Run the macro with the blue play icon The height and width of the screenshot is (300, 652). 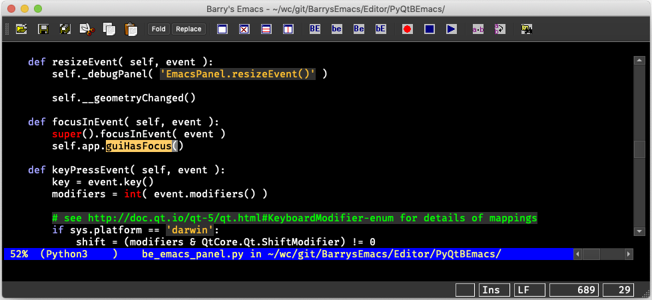(451, 29)
